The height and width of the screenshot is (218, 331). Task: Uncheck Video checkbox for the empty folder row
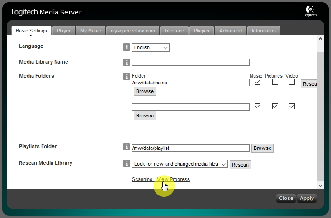coord(292,107)
